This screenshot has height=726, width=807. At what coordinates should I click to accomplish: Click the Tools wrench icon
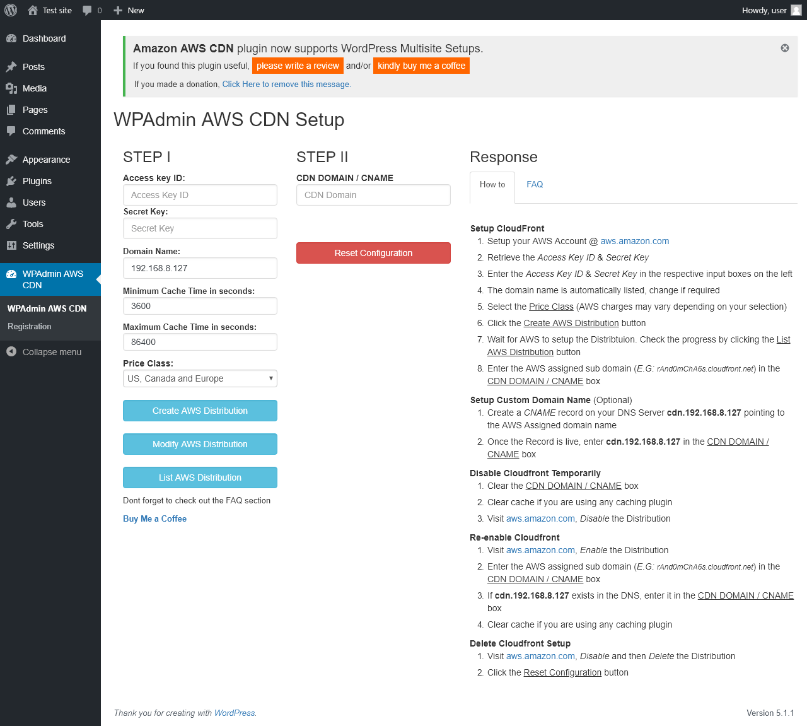(11, 224)
